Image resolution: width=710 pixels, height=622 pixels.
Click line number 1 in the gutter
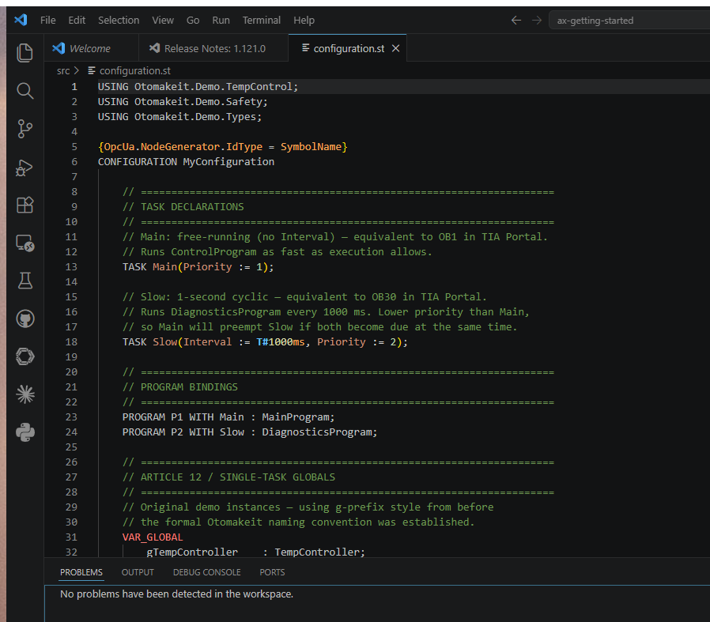click(74, 86)
